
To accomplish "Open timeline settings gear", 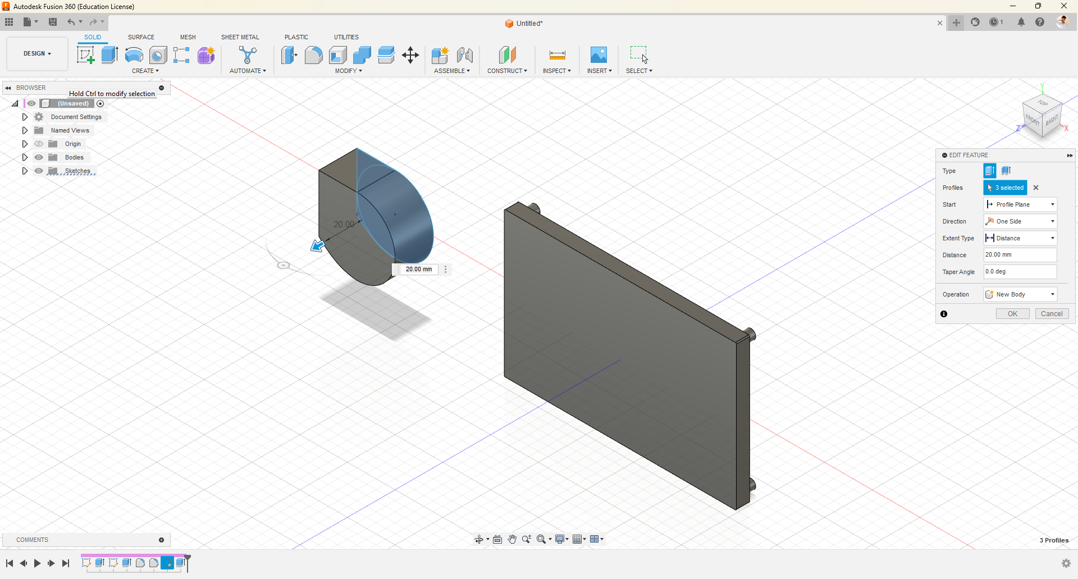I will coord(1066,563).
